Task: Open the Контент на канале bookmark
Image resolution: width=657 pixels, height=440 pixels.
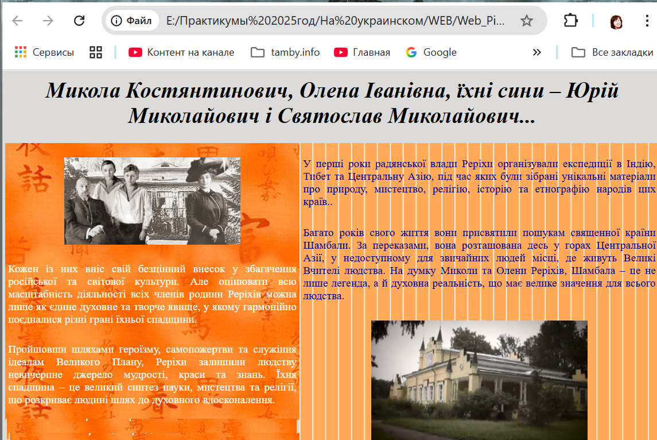Action: point(181,52)
